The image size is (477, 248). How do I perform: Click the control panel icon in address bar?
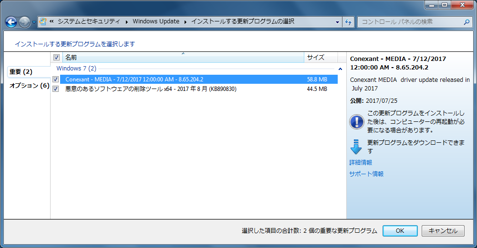(43, 21)
